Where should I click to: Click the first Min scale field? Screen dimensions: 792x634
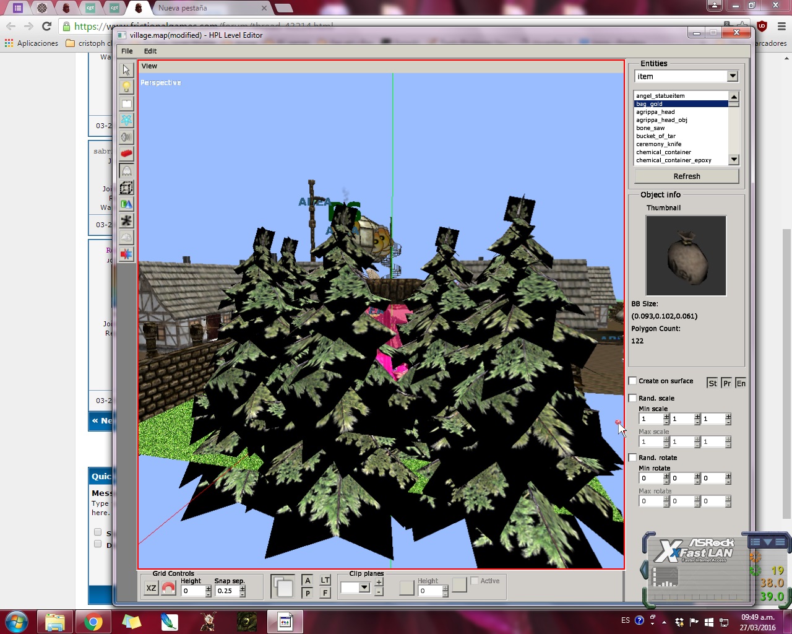pyautogui.click(x=651, y=419)
